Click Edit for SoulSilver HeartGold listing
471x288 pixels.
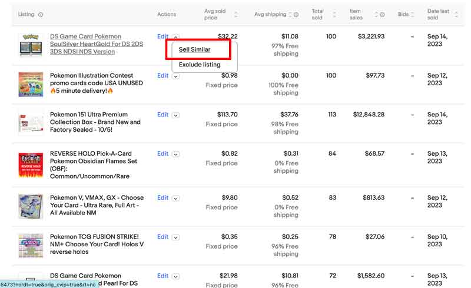coord(162,36)
